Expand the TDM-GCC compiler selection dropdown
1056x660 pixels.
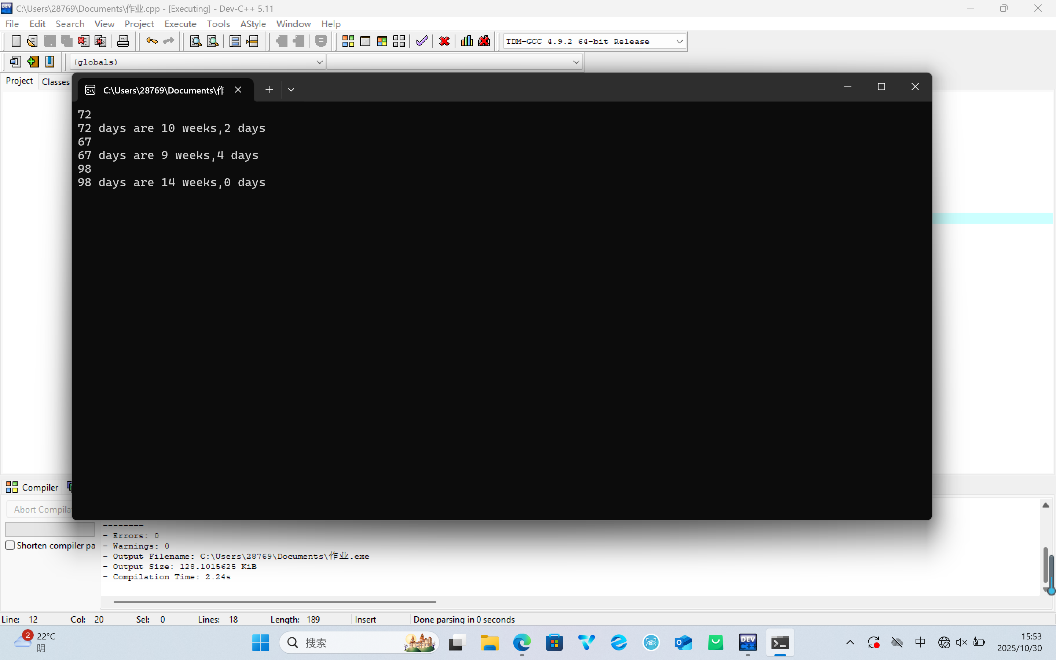(x=679, y=41)
